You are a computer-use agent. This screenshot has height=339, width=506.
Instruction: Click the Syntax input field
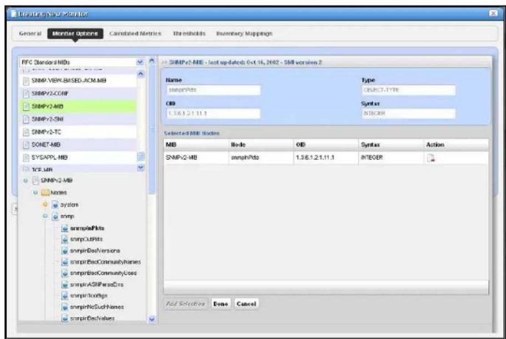click(408, 114)
